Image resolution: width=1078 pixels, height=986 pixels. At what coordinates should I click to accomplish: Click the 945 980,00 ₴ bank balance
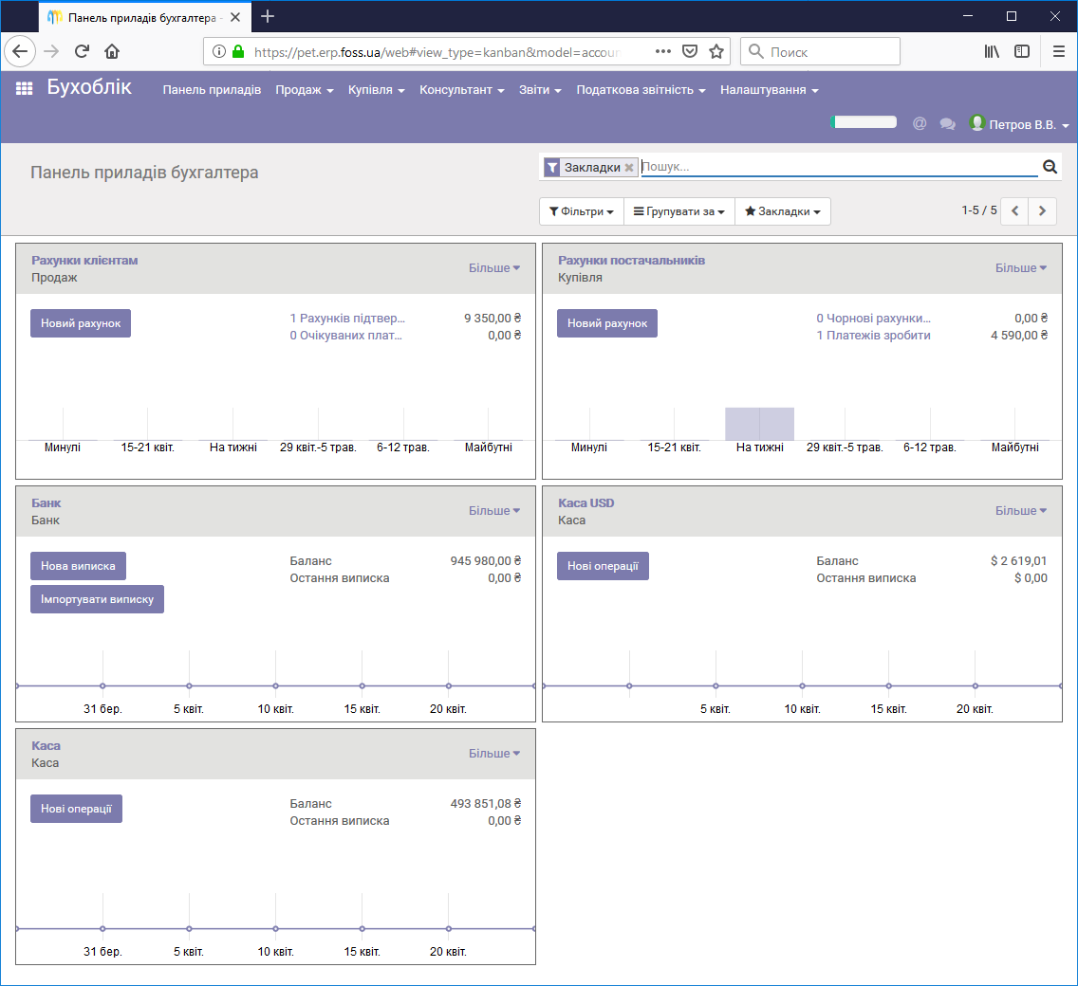485,560
